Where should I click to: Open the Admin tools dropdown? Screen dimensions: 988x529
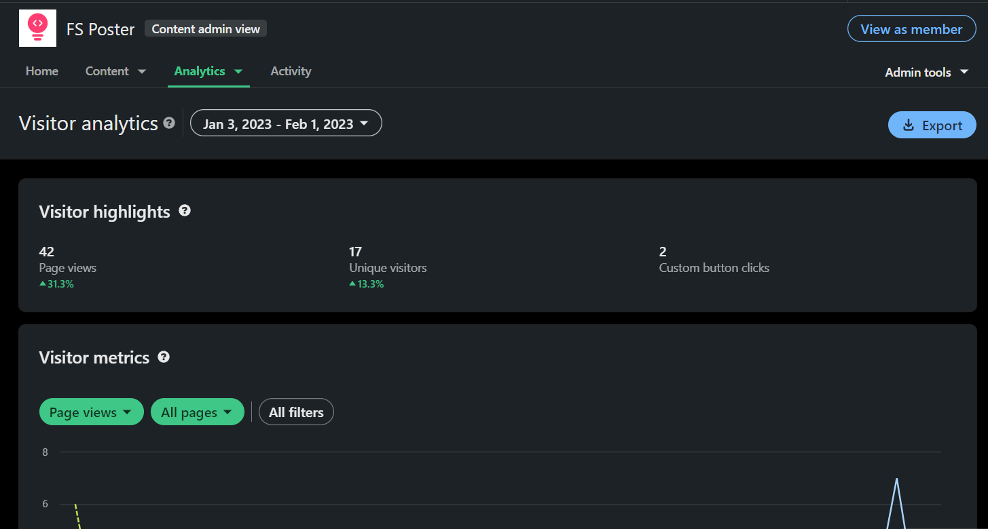pyautogui.click(x=927, y=72)
